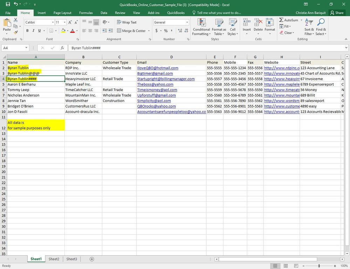
Task: Click the Paste clipboard icon
Action: click(x=7, y=23)
